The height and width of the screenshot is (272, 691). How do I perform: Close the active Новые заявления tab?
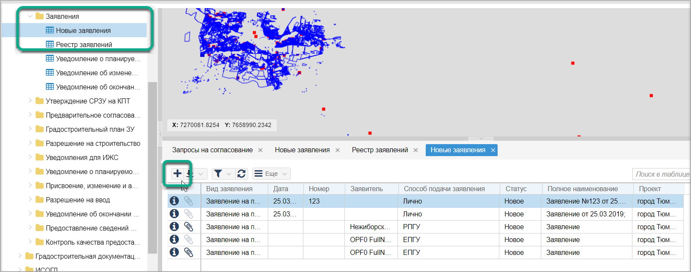click(493, 150)
